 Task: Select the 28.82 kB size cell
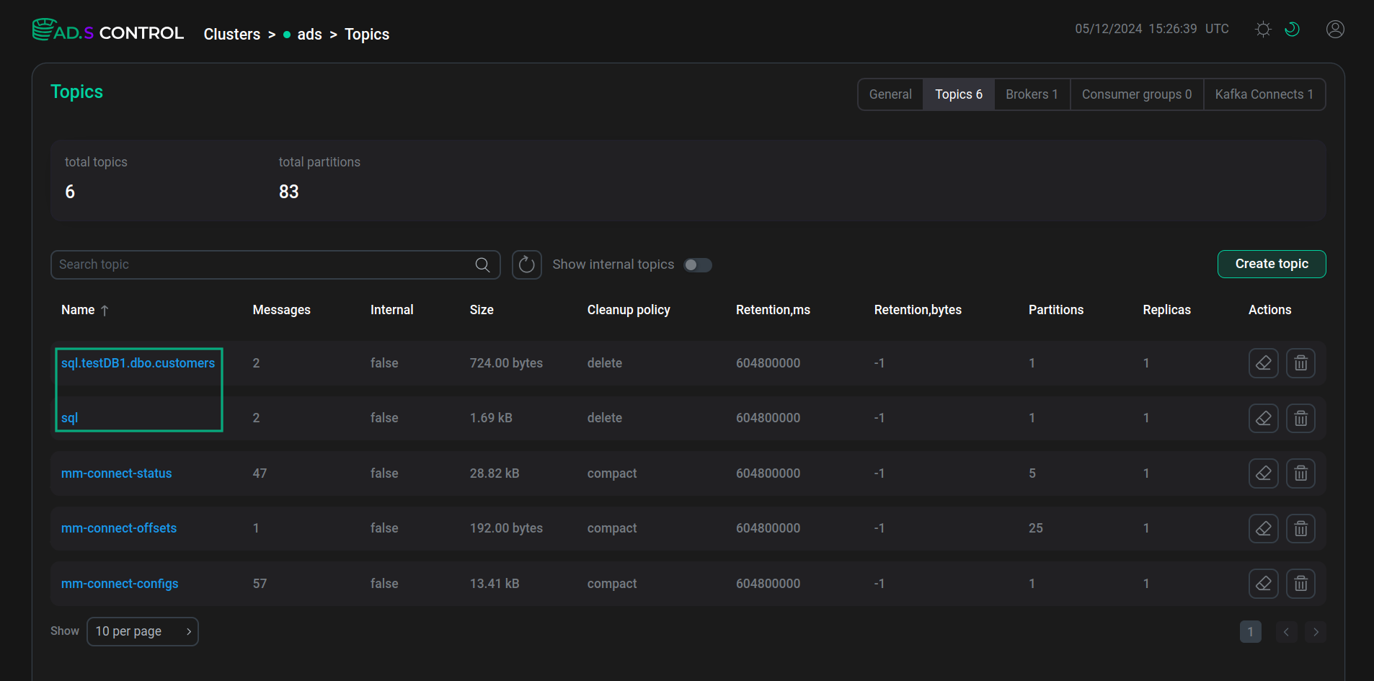495,473
